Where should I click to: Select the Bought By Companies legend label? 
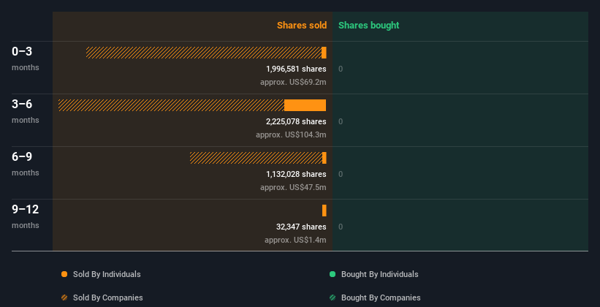[x=381, y=297]
